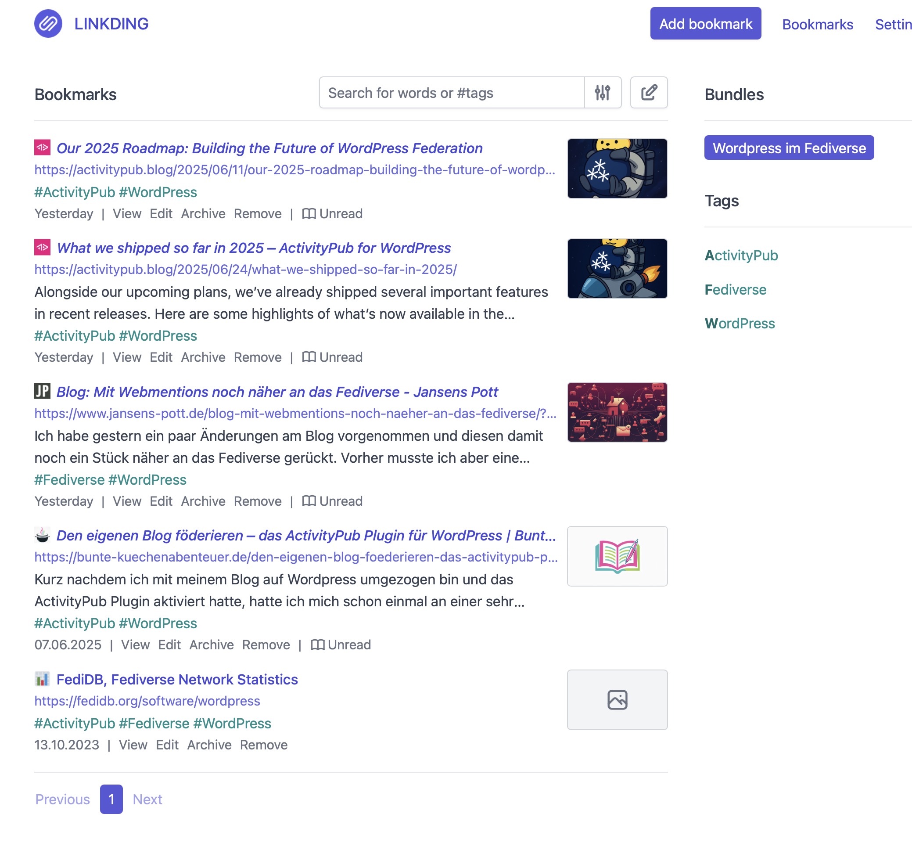Click the fedidb.org/software/wordpress URL
Viewport: 912px width, 857px height.
[x=147, y=702]
